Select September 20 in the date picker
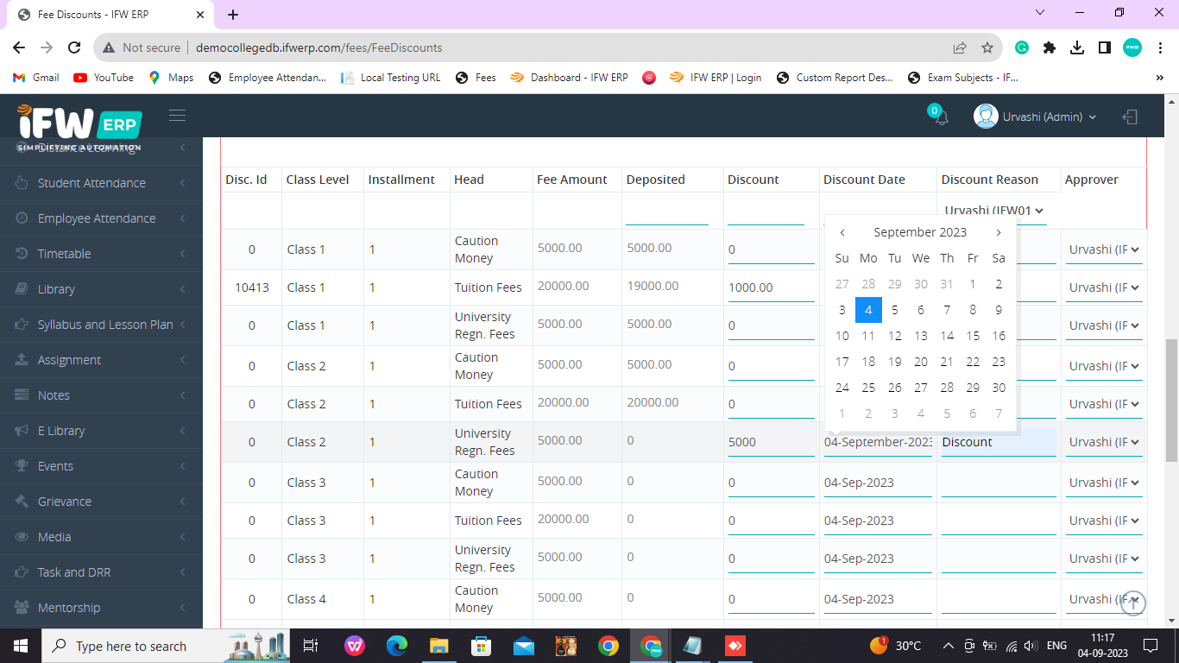 click(x=921, y=362)
